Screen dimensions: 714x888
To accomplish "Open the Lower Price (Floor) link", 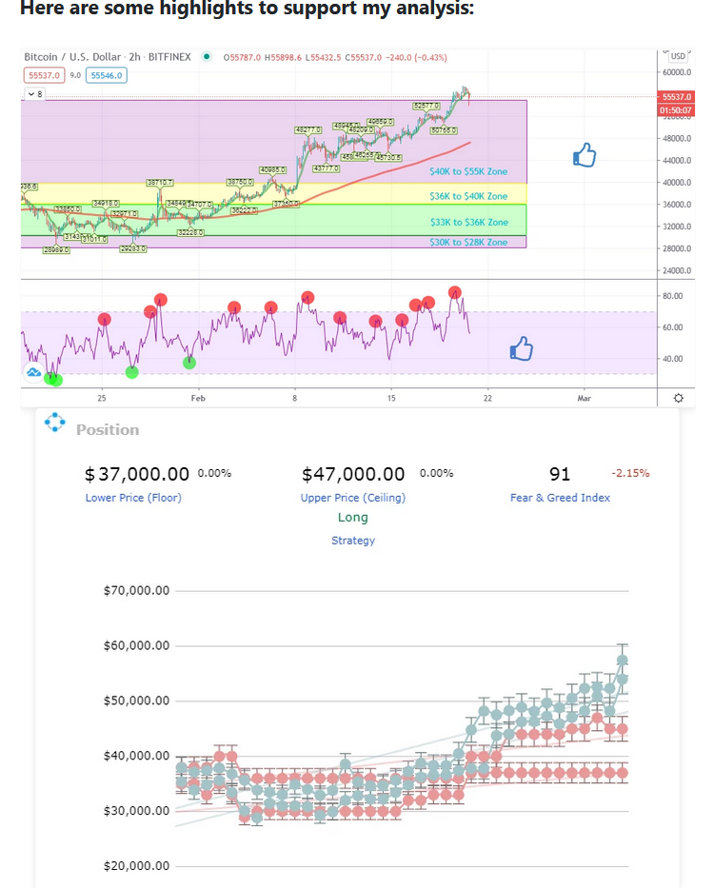I will (133, 498).
